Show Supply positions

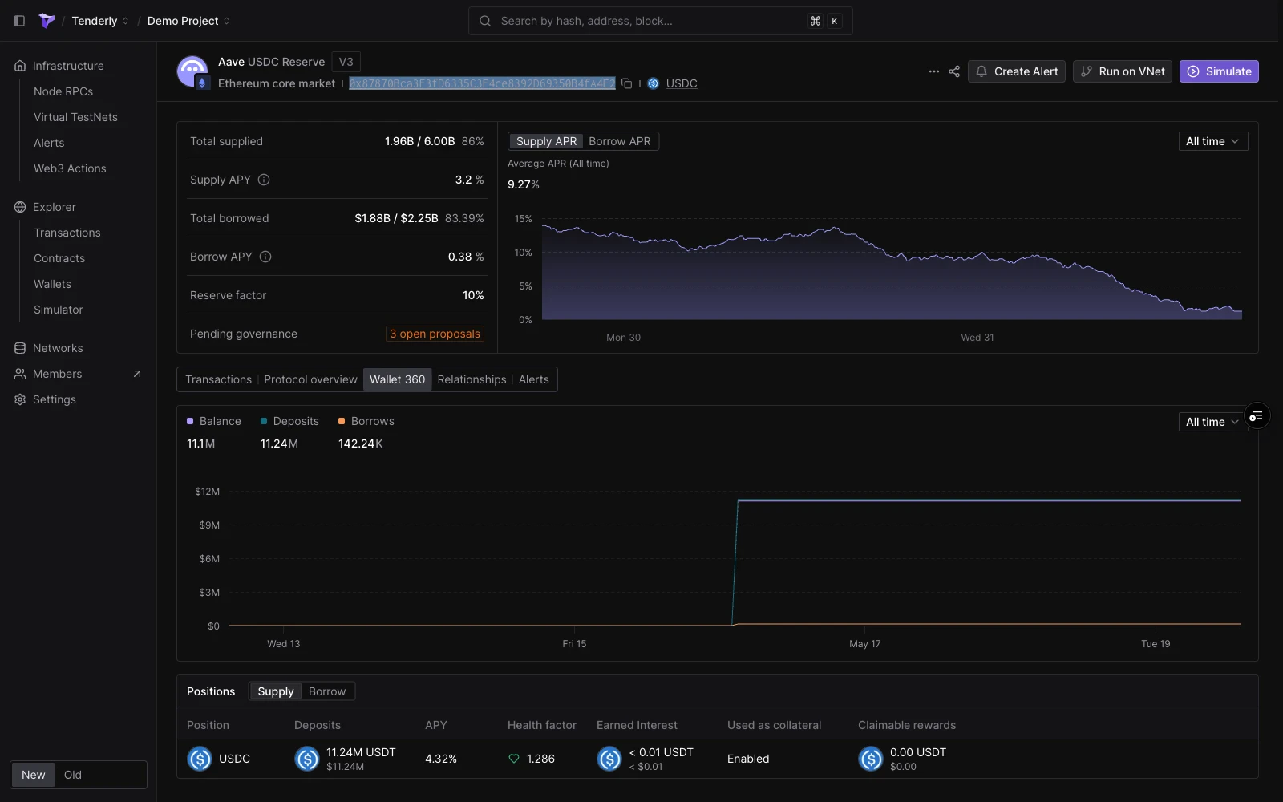pyautogui.click(x=276, y=691)
